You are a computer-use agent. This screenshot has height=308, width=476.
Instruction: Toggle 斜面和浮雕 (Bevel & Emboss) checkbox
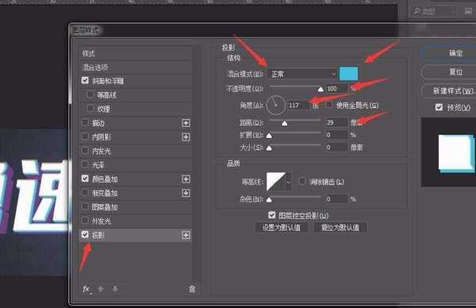point(85,80)
